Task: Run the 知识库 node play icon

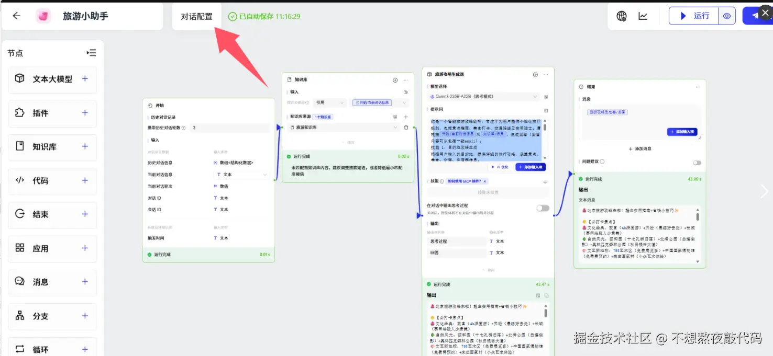Action: pyautogui.click(x=395, y=80)
